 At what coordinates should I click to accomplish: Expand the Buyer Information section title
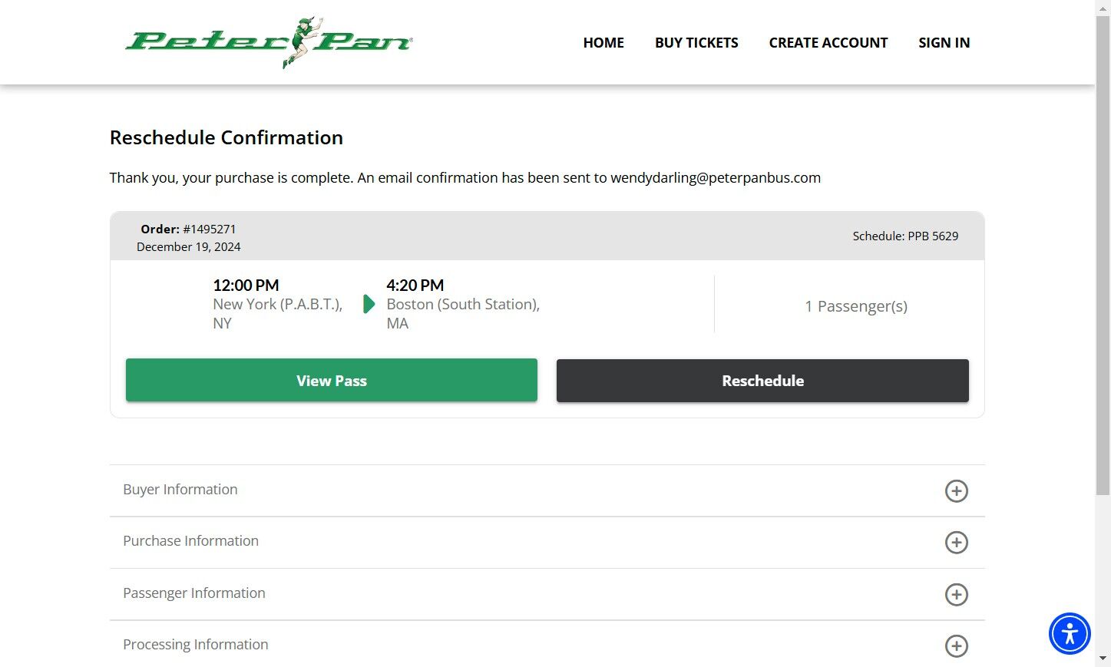pyautogui.click(x=180, y=490)
